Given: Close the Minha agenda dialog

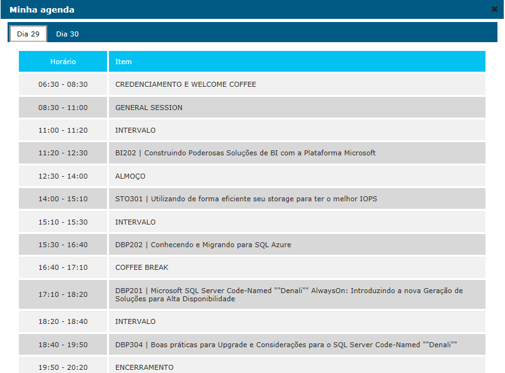Looking at the screenshot, I should (494, 9).
